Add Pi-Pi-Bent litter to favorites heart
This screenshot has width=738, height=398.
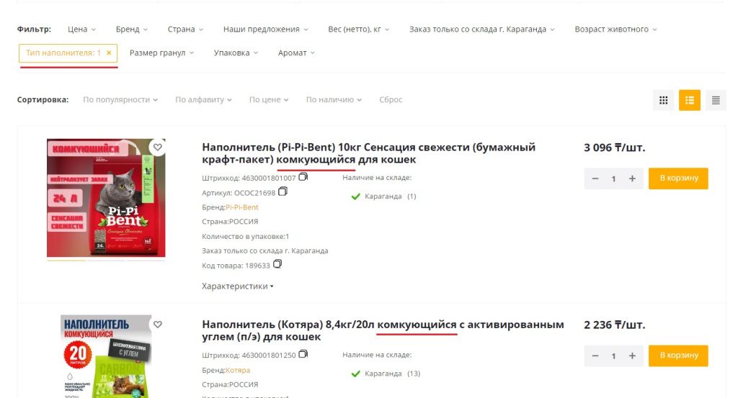(x=158, y=147)
